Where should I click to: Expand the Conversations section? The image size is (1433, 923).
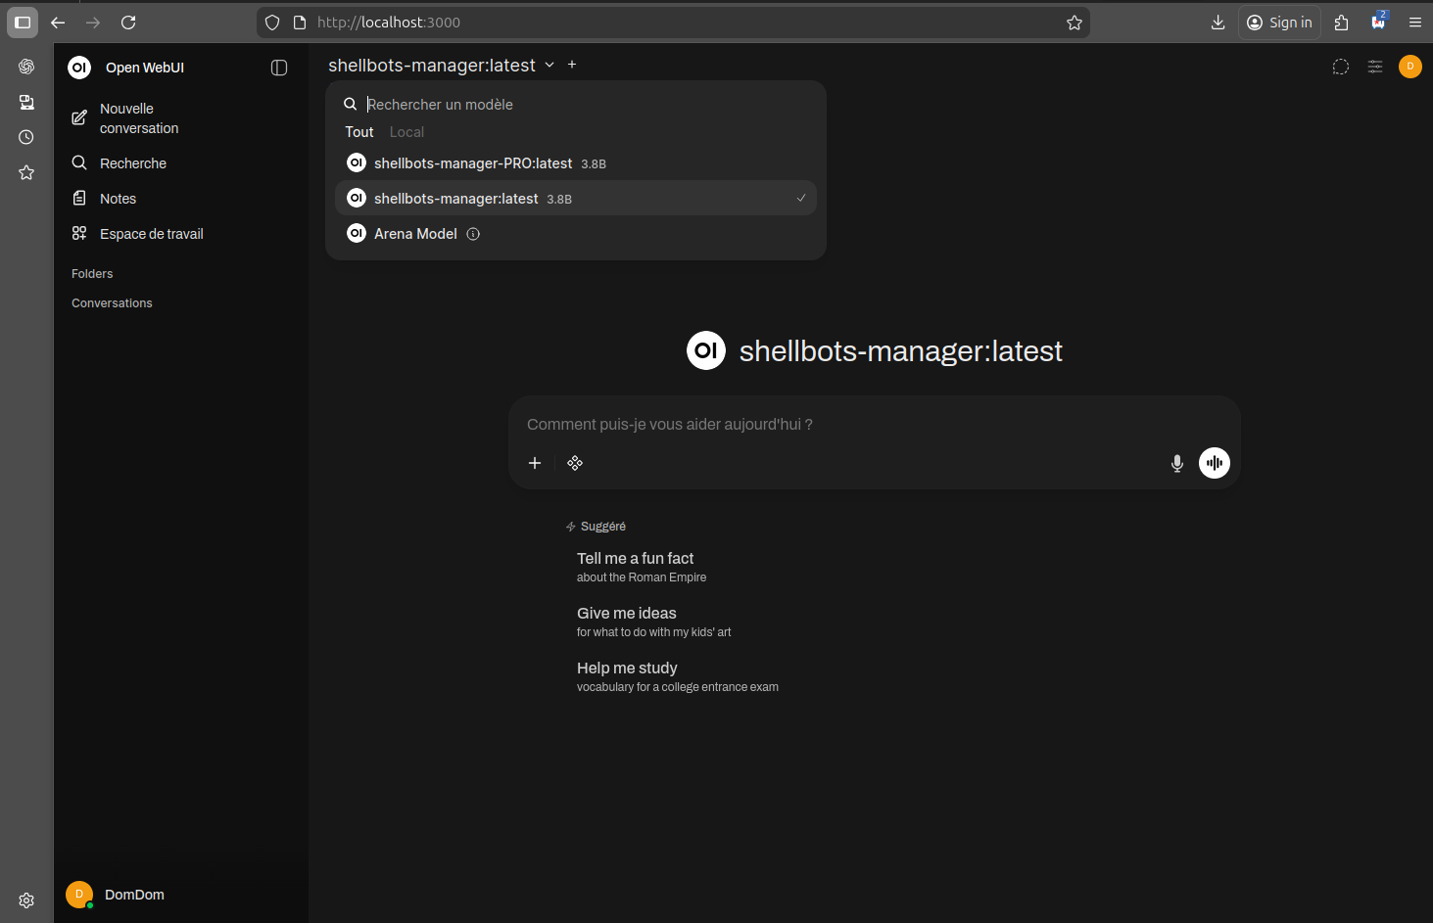[112, 303]
